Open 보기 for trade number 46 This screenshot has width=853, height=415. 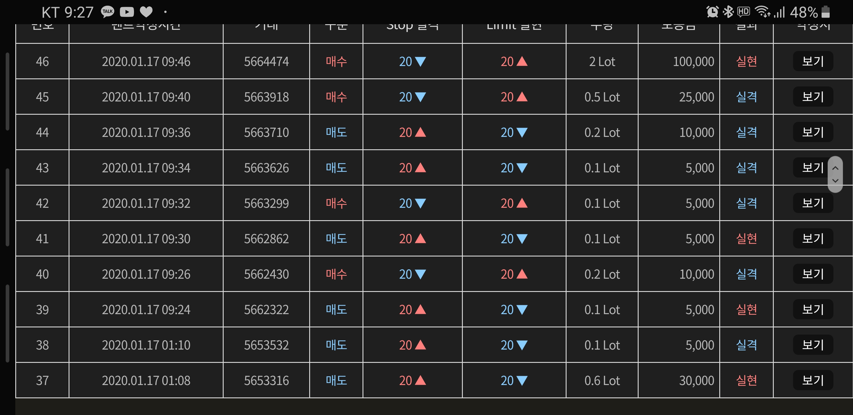click(x=813, y=61)
